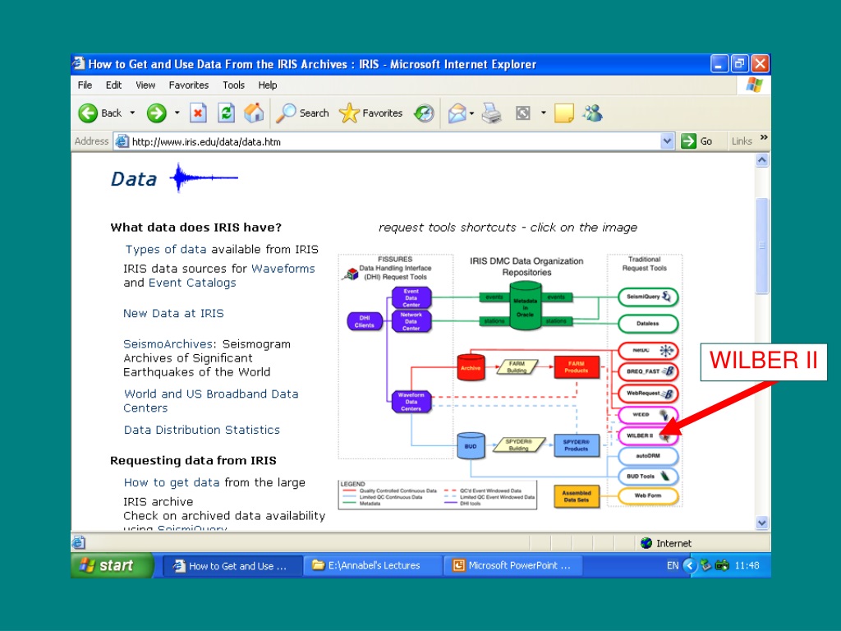This screenshot has height=631, width=841.
Task: Open the Waveforms link
Action: click(283, 269)
